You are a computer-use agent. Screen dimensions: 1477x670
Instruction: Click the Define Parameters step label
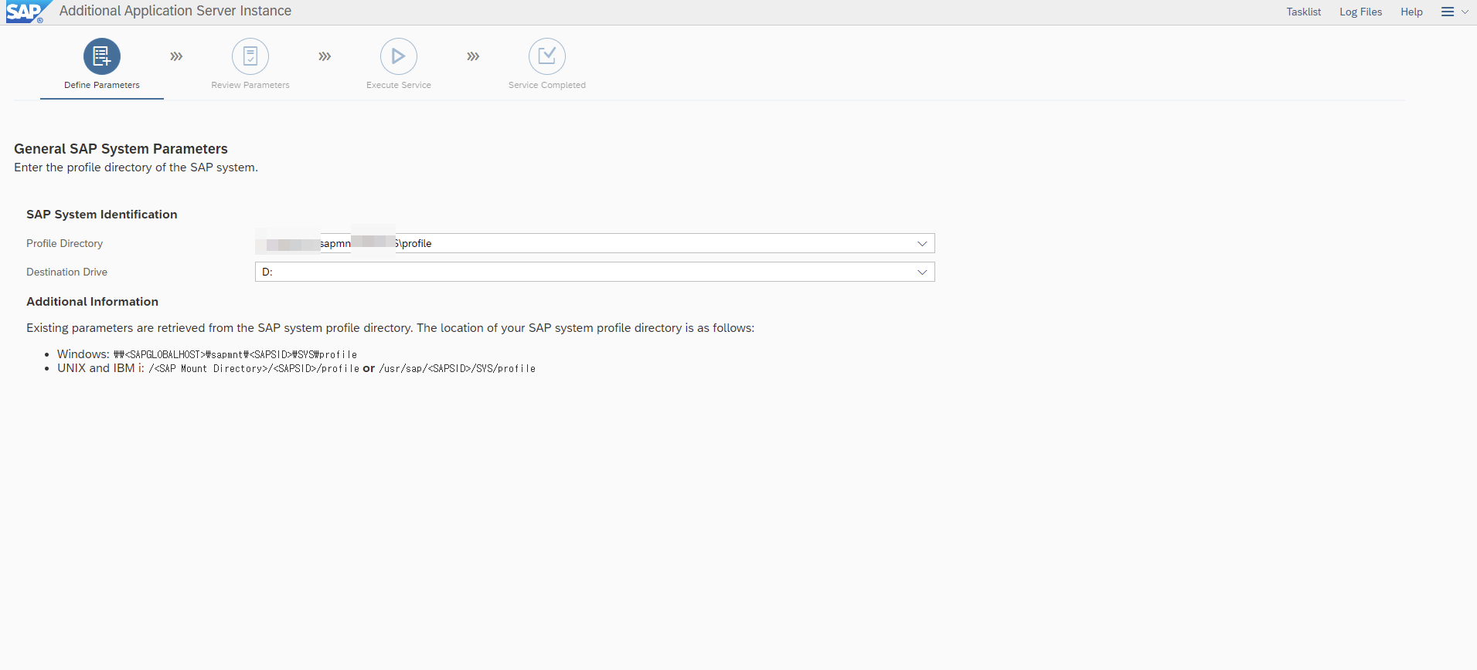coord(102,85)
